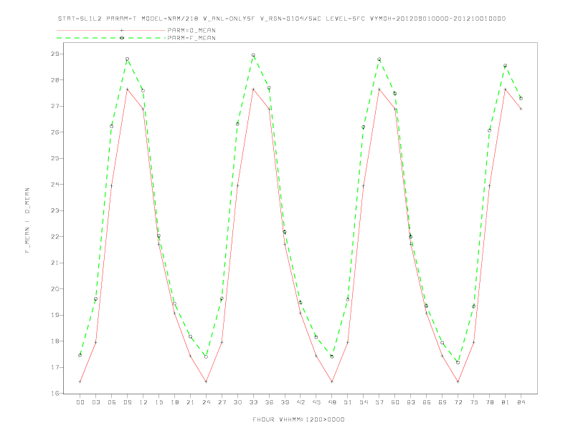
Task: Click y-axis tick label 20
Action: 55,289
